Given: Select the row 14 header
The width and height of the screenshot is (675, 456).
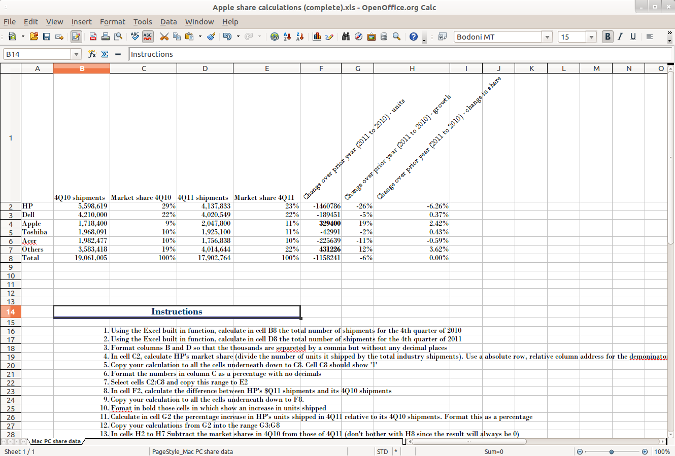Looking at the screenshot, I should 11,312.
